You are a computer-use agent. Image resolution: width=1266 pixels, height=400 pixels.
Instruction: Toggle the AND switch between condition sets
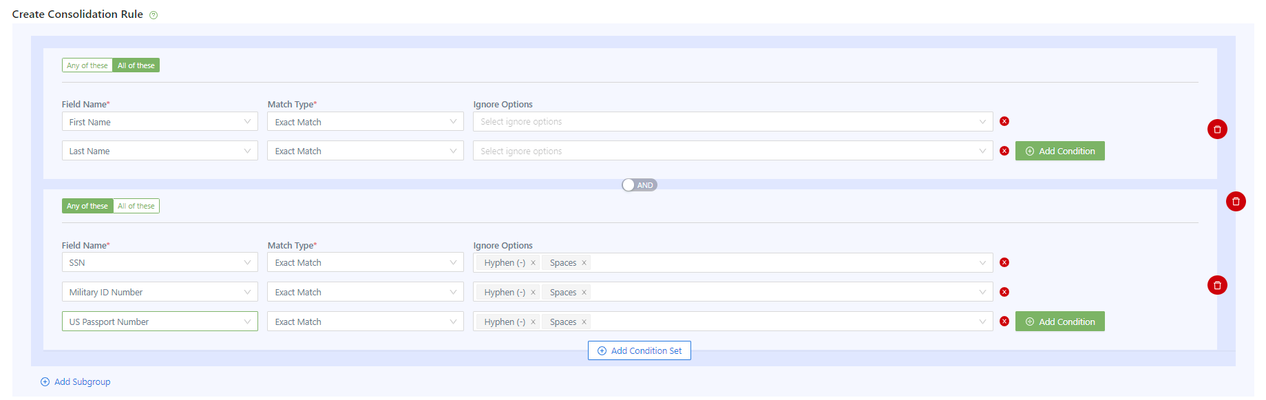(x=639, y=185)
